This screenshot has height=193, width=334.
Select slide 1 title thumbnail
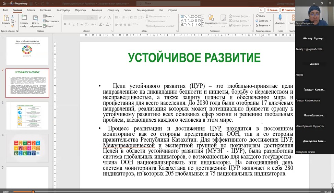(27, 51)
